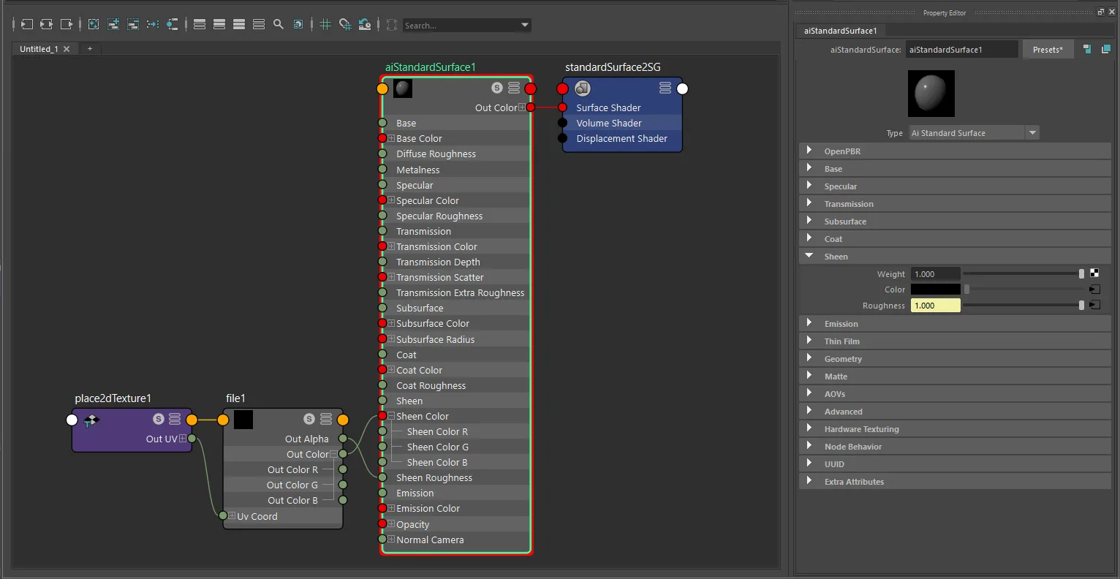Click the Sheen Color black swatch
Viewport: 1120px width, 579px height.
[935, 289]
